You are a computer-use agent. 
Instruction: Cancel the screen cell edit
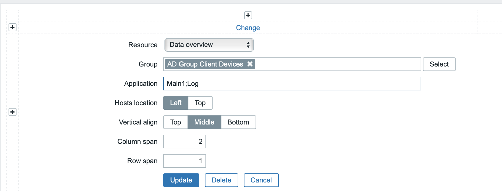[x=261, y=180]
